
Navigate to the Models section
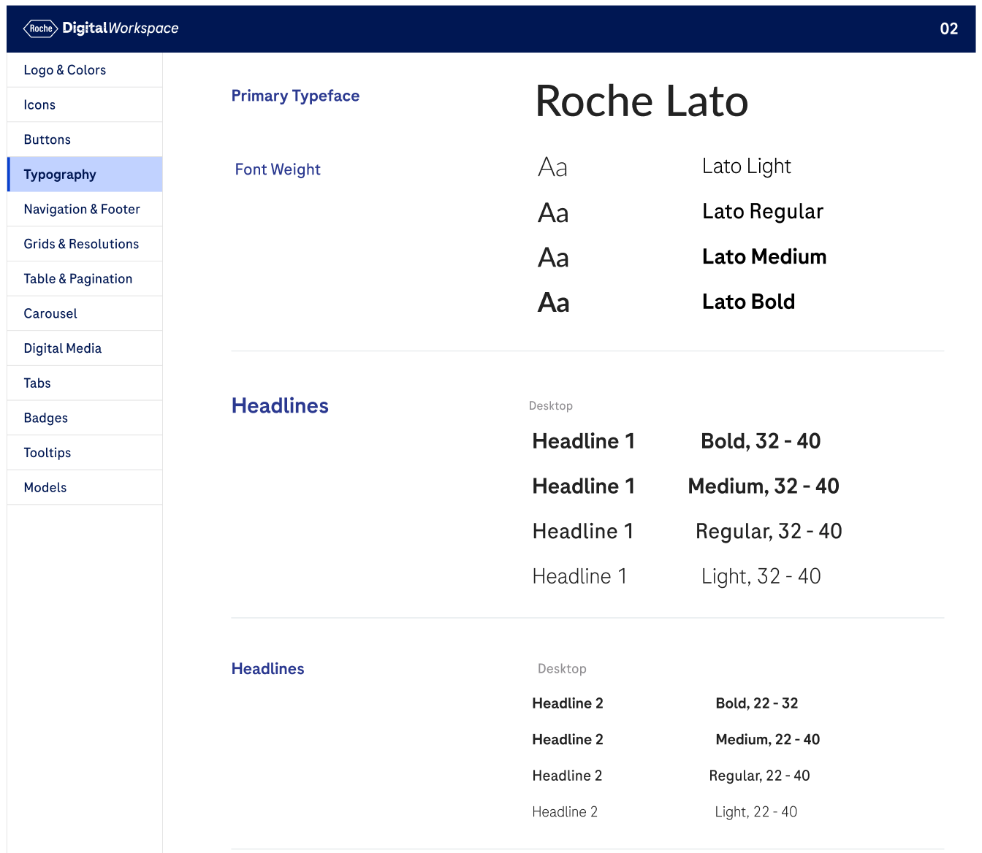coord(45,488)
